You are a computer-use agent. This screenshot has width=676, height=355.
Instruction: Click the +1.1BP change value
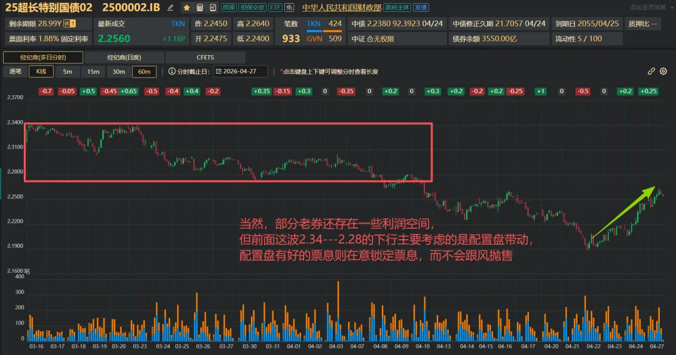pos(174,39)
